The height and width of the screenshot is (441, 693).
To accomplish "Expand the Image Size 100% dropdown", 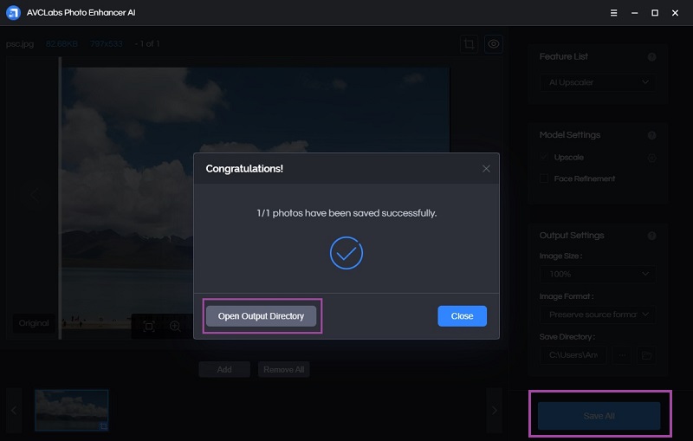I will [598, 274].
